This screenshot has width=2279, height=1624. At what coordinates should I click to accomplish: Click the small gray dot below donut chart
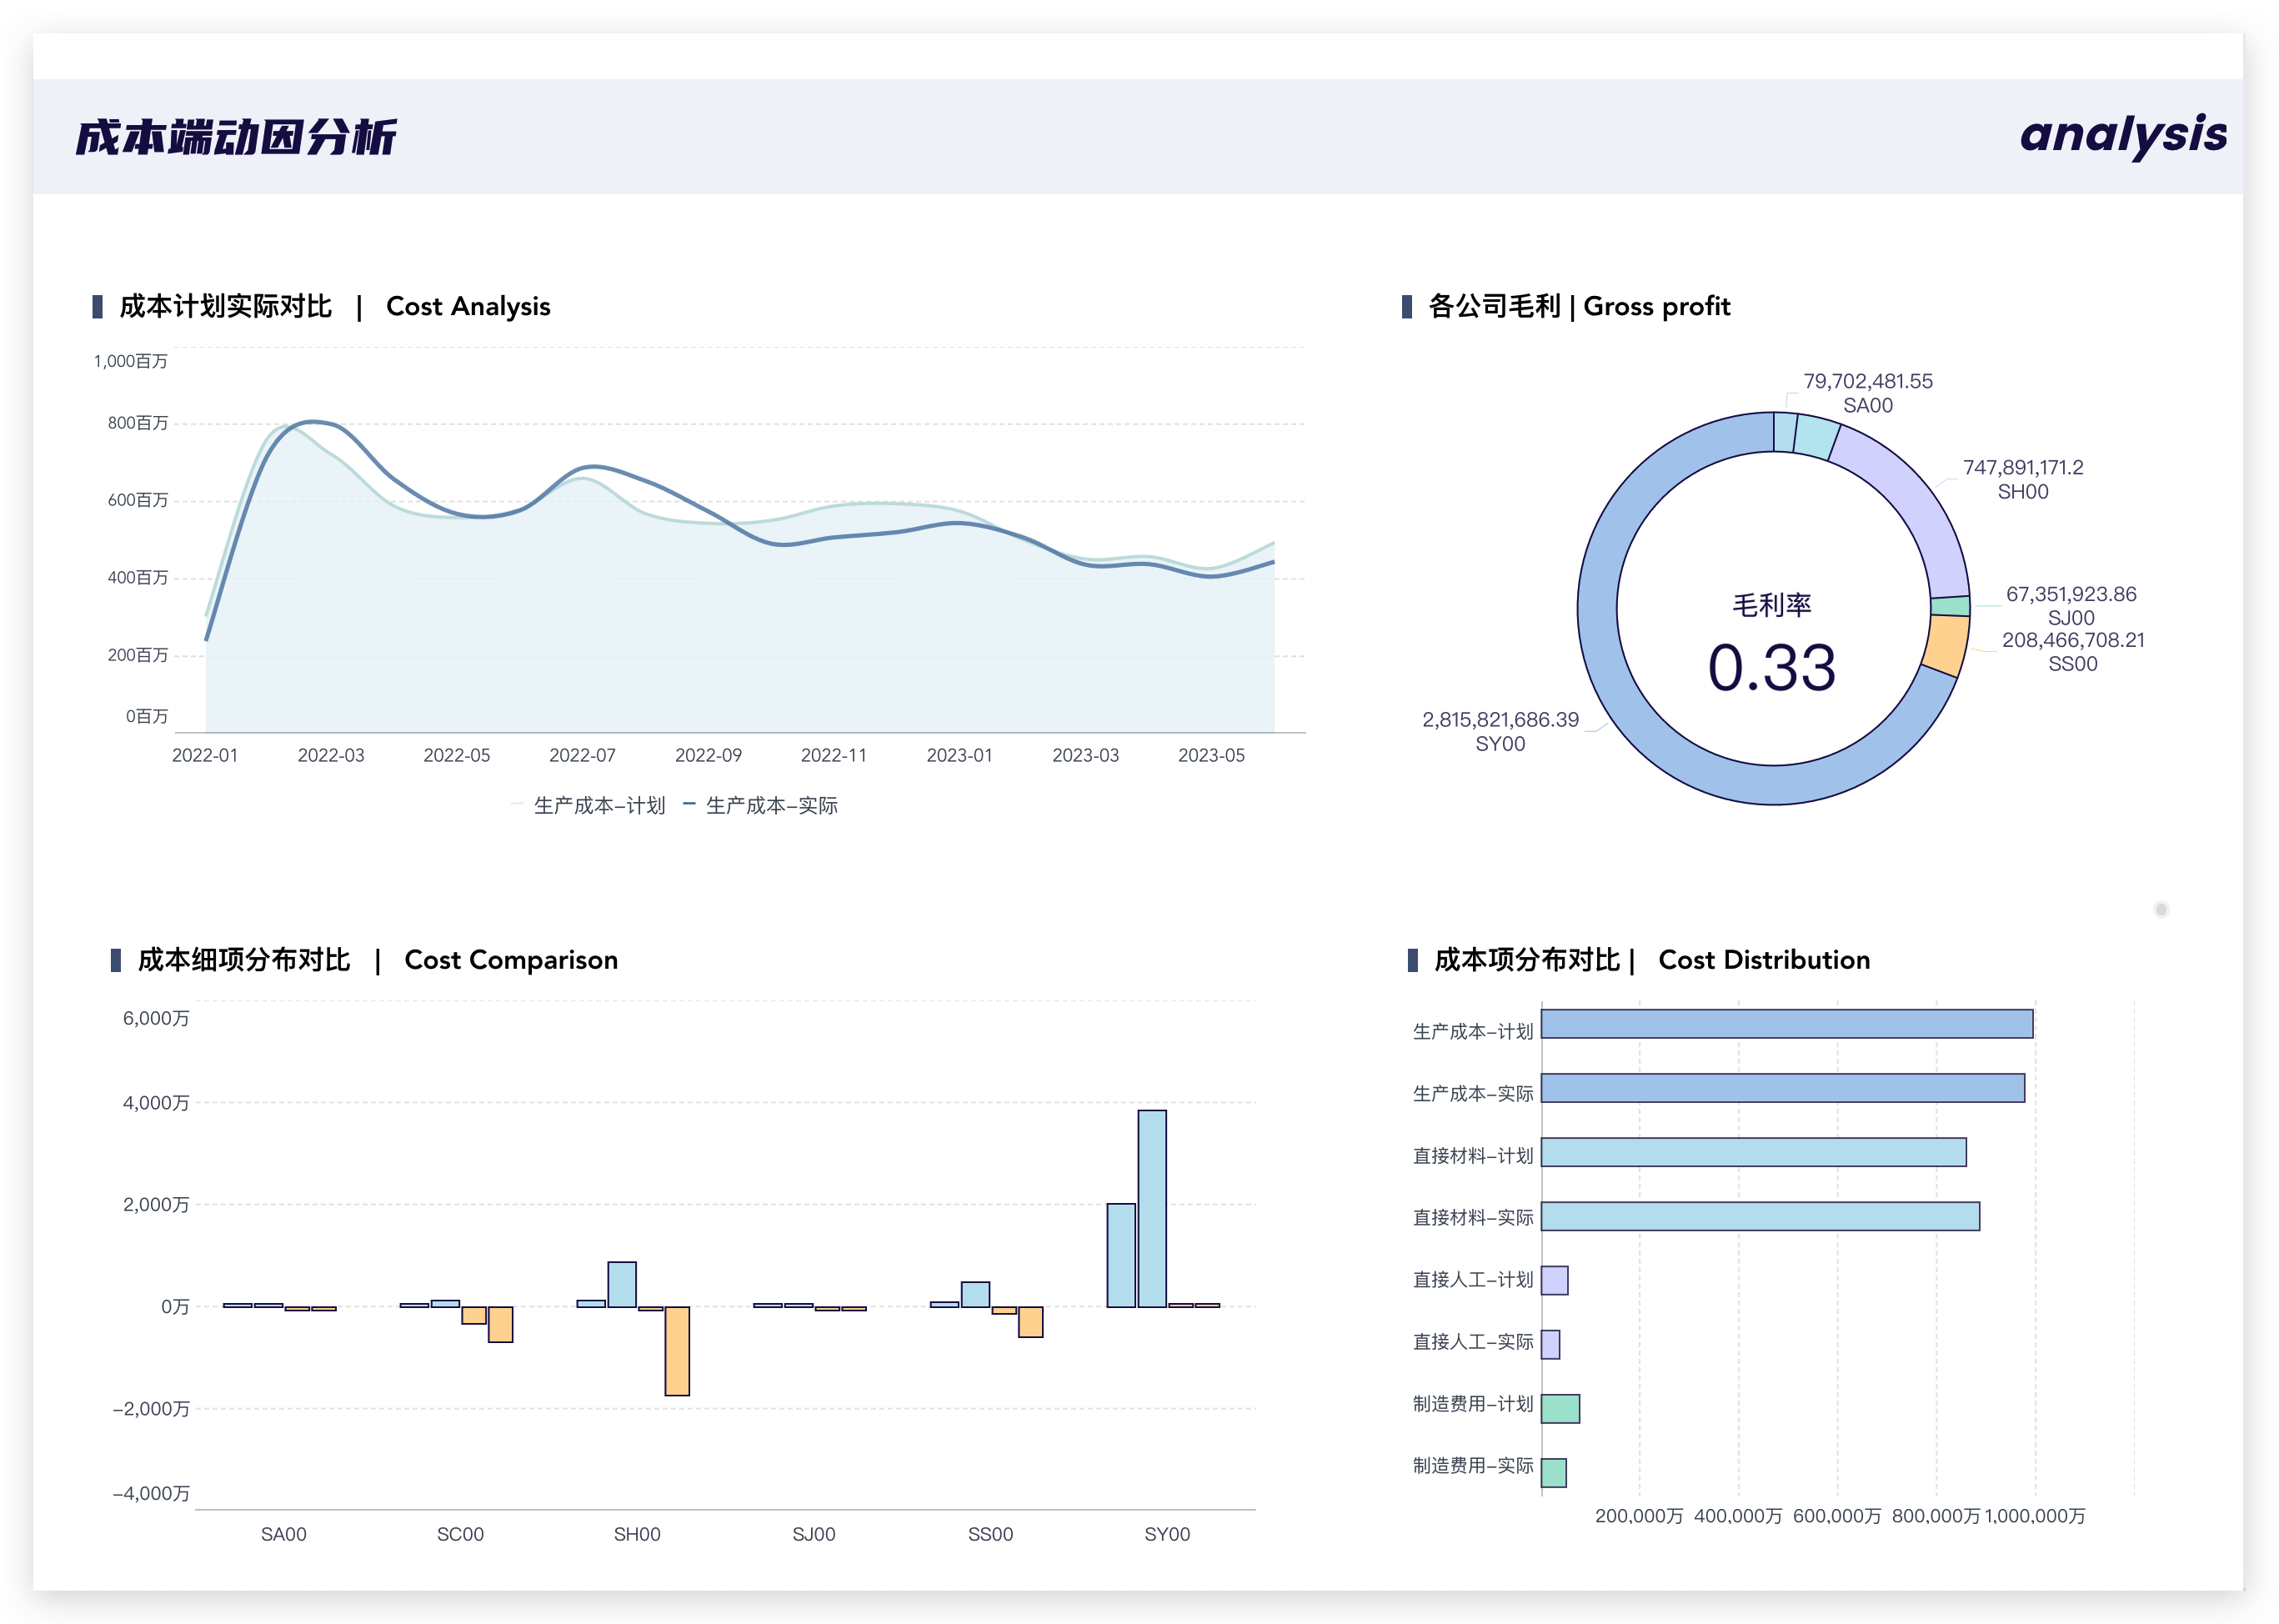click(x=2161, y=909)
